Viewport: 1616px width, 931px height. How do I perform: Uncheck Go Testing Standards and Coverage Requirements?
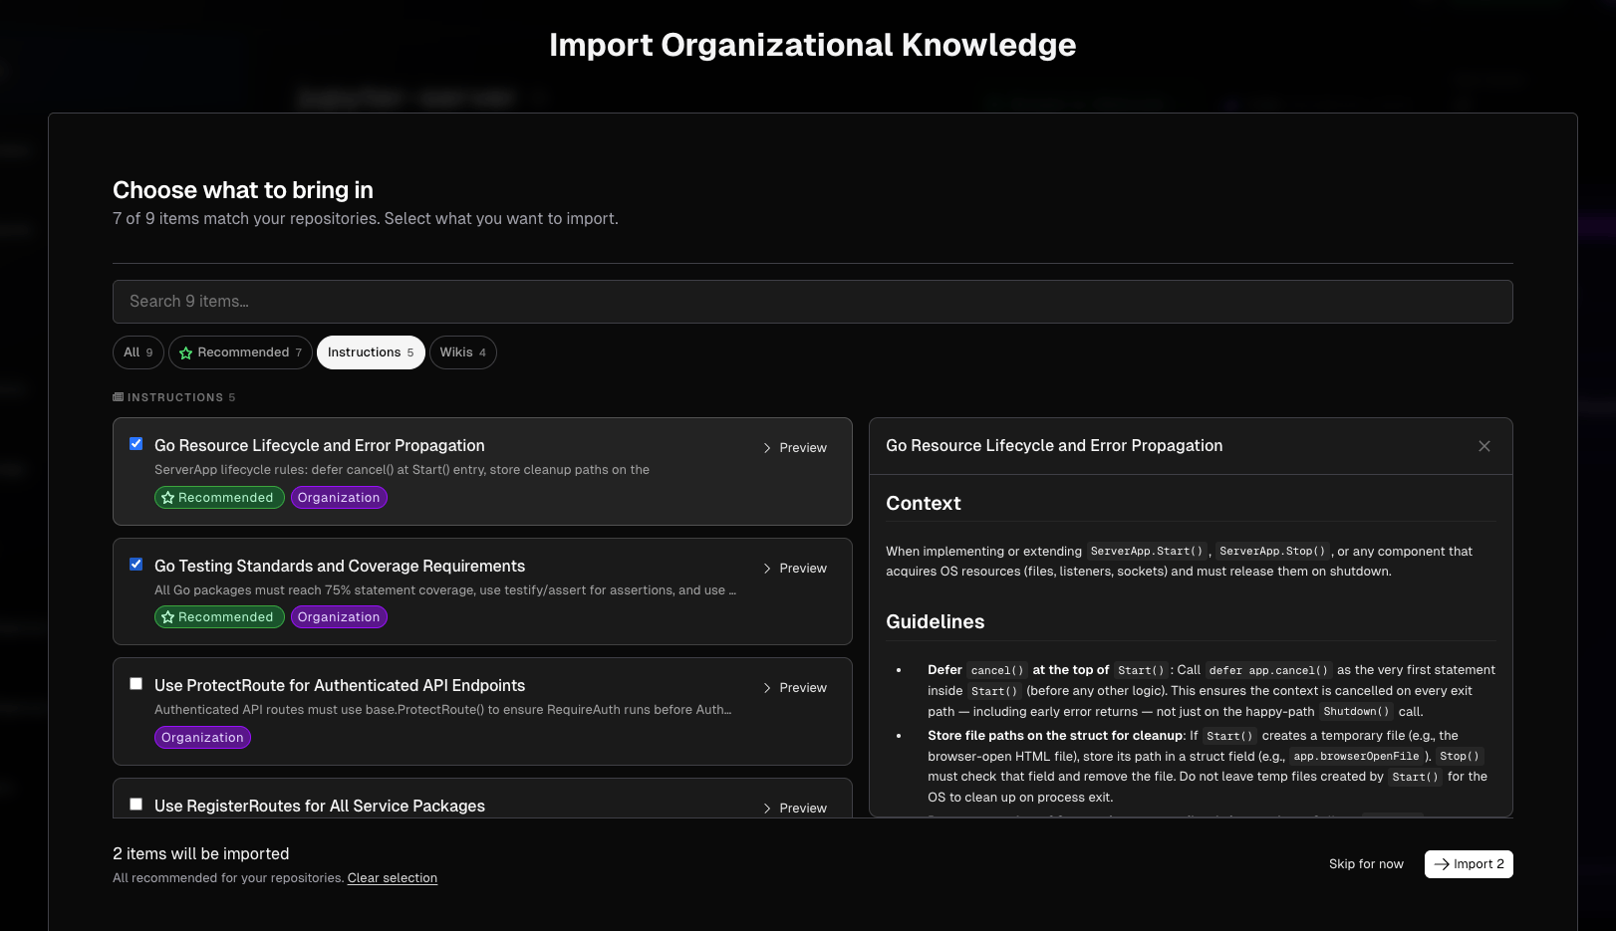tap(136, 565)
